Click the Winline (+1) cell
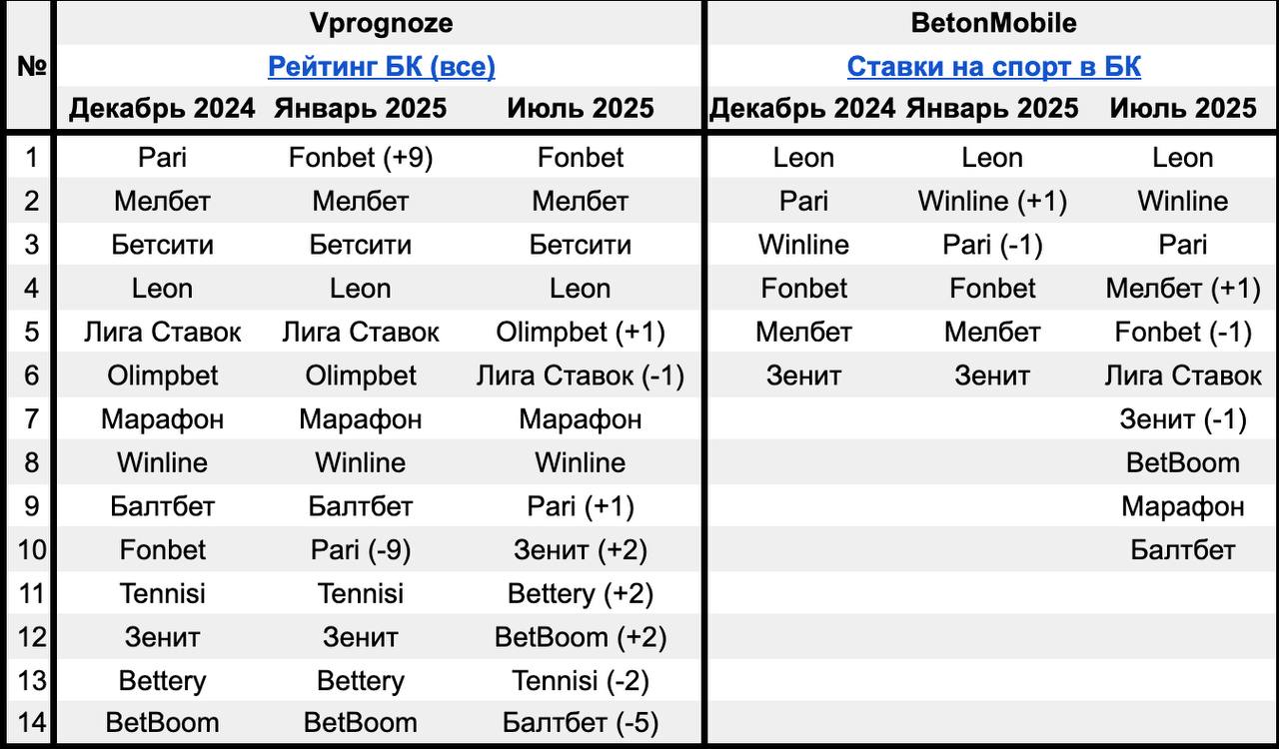This screenshot has width=1279, height=749. pos(992,202)
